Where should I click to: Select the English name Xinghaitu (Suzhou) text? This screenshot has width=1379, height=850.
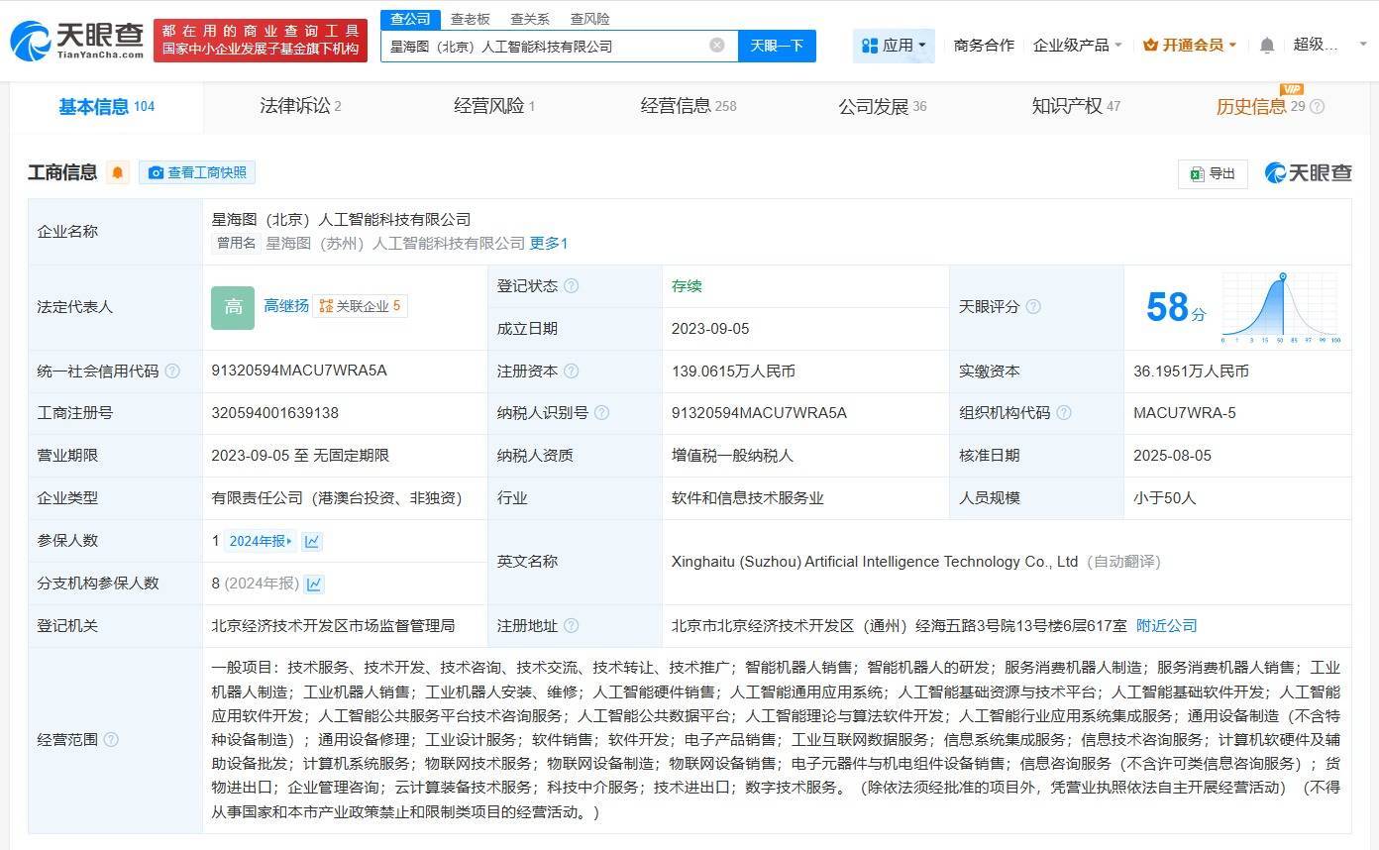(874, 562)
